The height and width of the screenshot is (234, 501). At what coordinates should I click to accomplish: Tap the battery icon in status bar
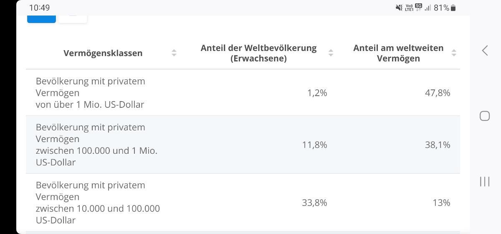(x=454, y=8)
